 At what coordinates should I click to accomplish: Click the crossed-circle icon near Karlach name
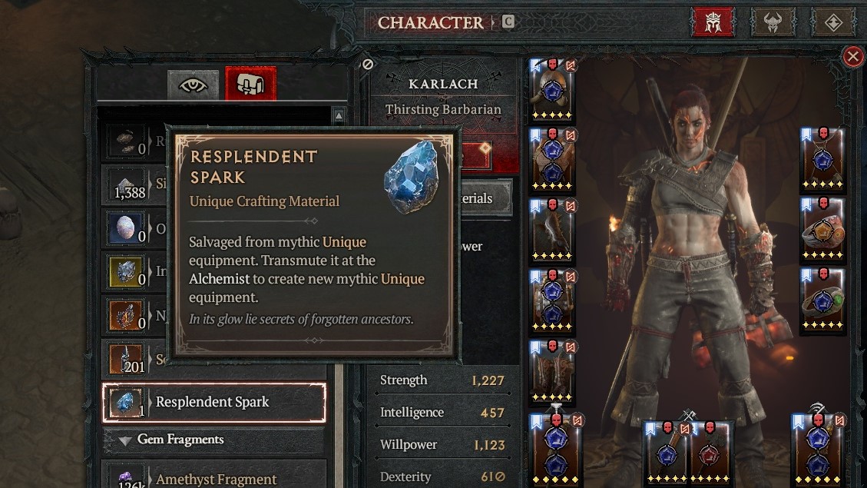point(367,65)
